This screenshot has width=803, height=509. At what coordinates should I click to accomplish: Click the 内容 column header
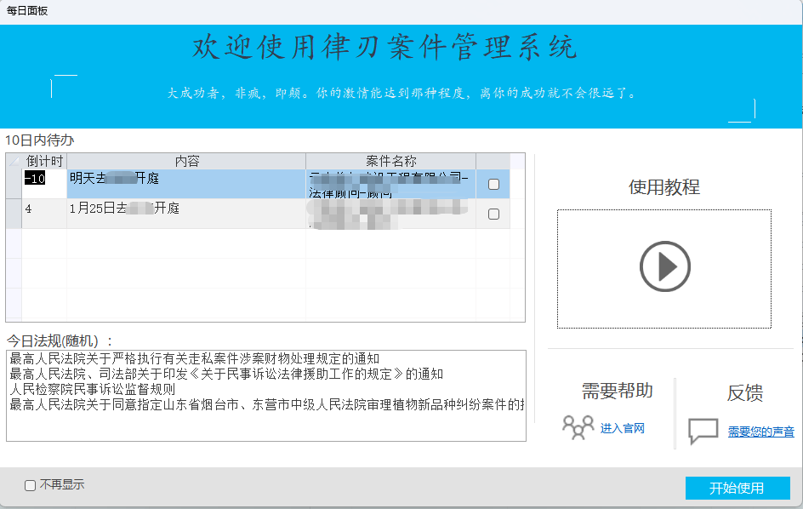click(186, 161)
